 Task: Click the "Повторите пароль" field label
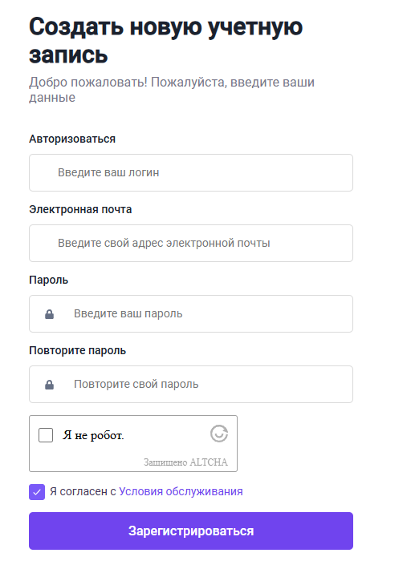tap(77, 350)
